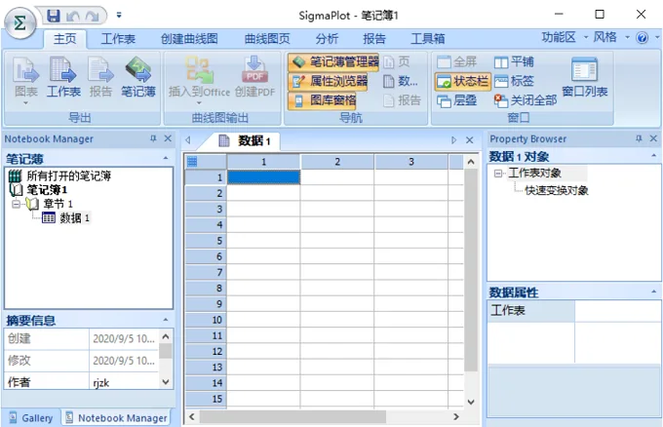Screen dimensions: 663x427
Task: Arrange windows with 层叠
Action: coord(456,100)
